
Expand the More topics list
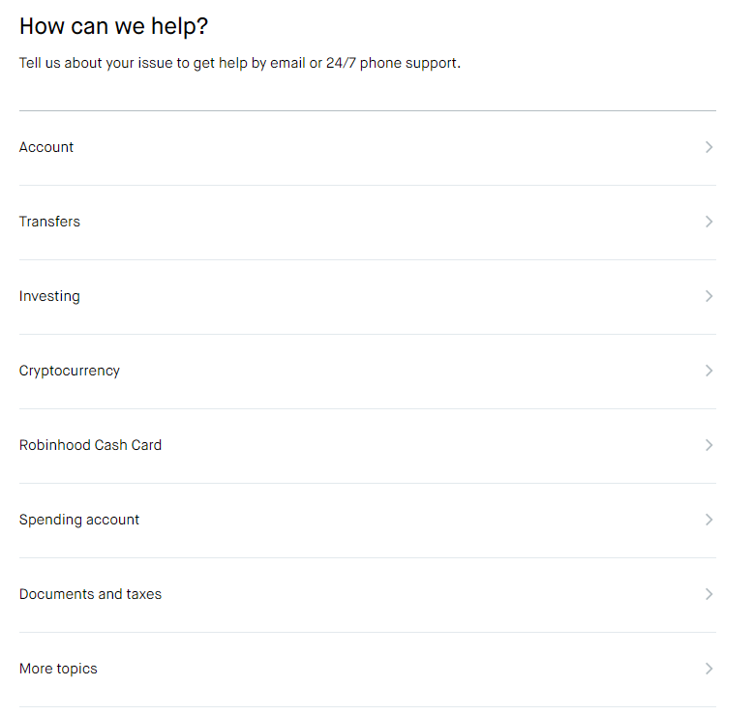click(58, 669)
